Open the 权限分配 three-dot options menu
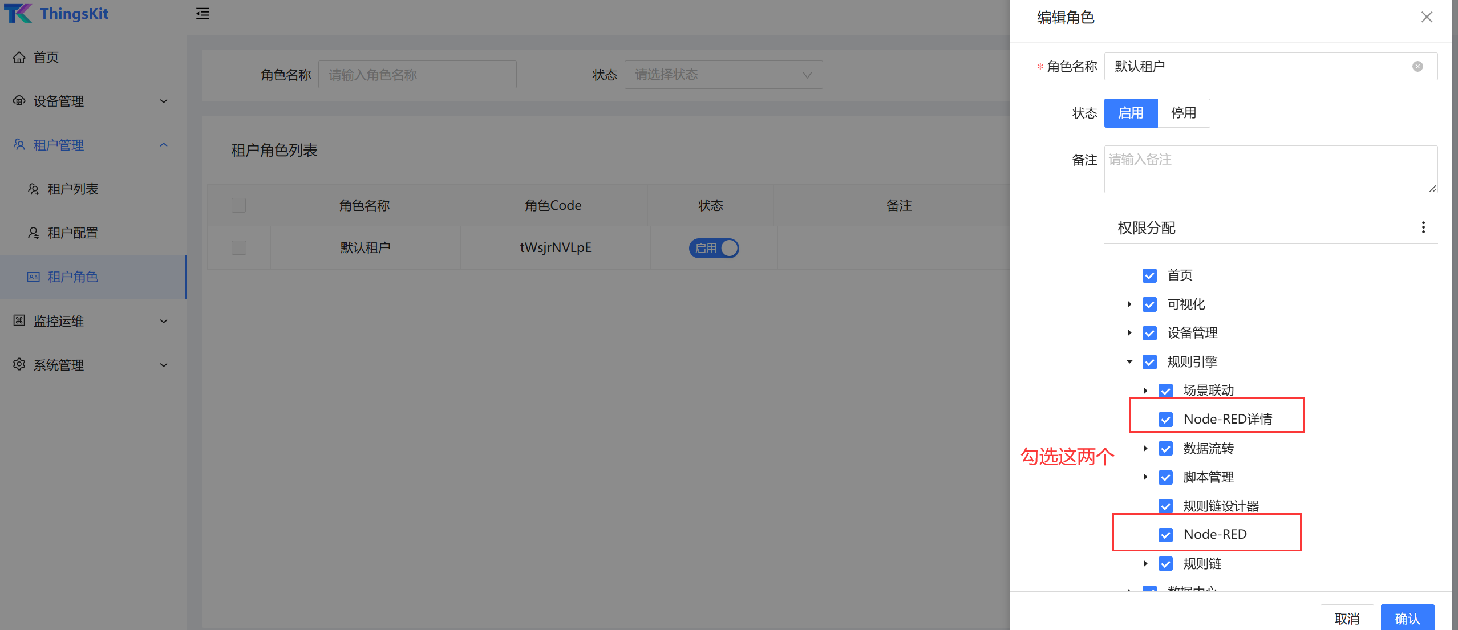1458x630 pixels. pos(1423,227)
